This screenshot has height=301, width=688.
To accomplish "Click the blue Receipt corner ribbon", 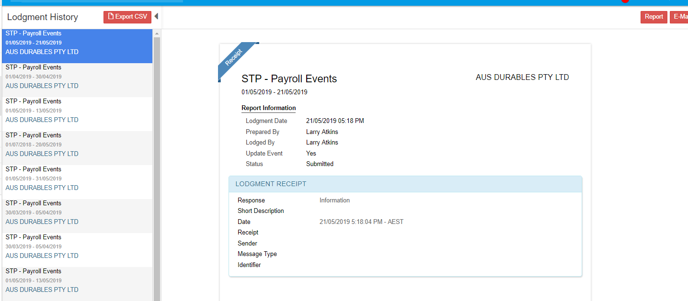I will click(x=235, y=58).
